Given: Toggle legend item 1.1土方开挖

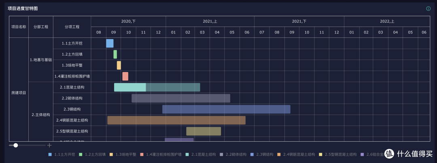Looking at the screenshot, I should click(x=62, y=155).
